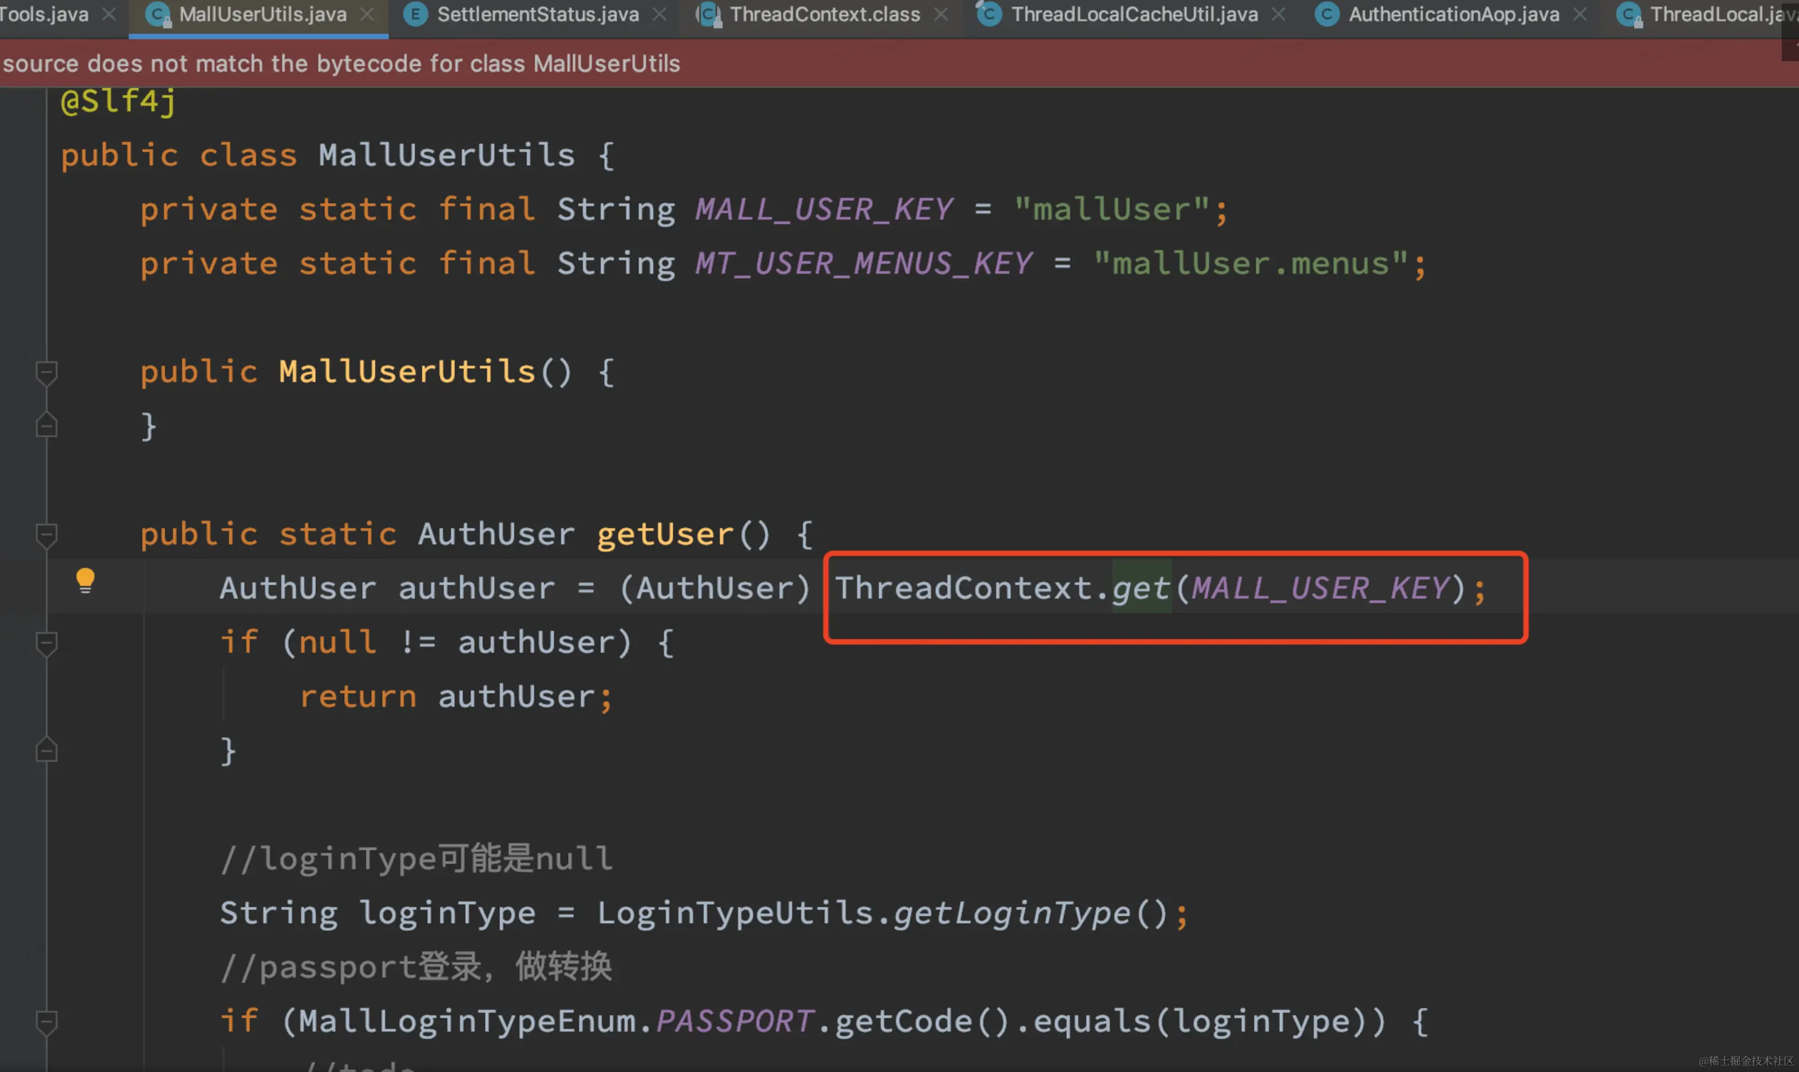This screenshot has height=1072, width=1799.
Task: Fold the PASSPORT login type if block
Action: 46,1021
